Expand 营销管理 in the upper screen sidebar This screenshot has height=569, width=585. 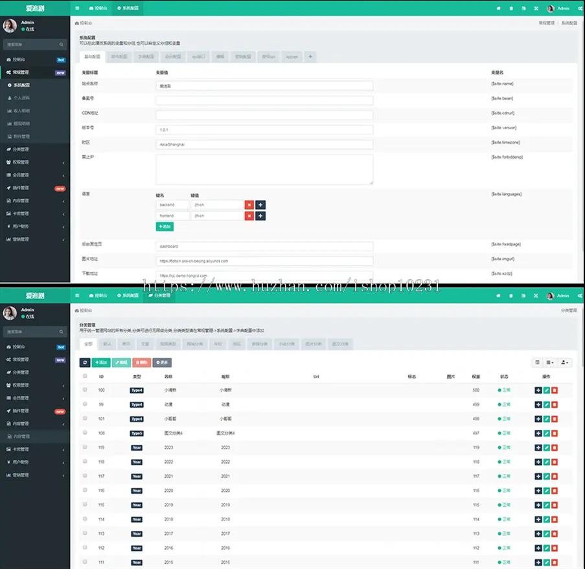pyautogui.click(x=35, y=240)
